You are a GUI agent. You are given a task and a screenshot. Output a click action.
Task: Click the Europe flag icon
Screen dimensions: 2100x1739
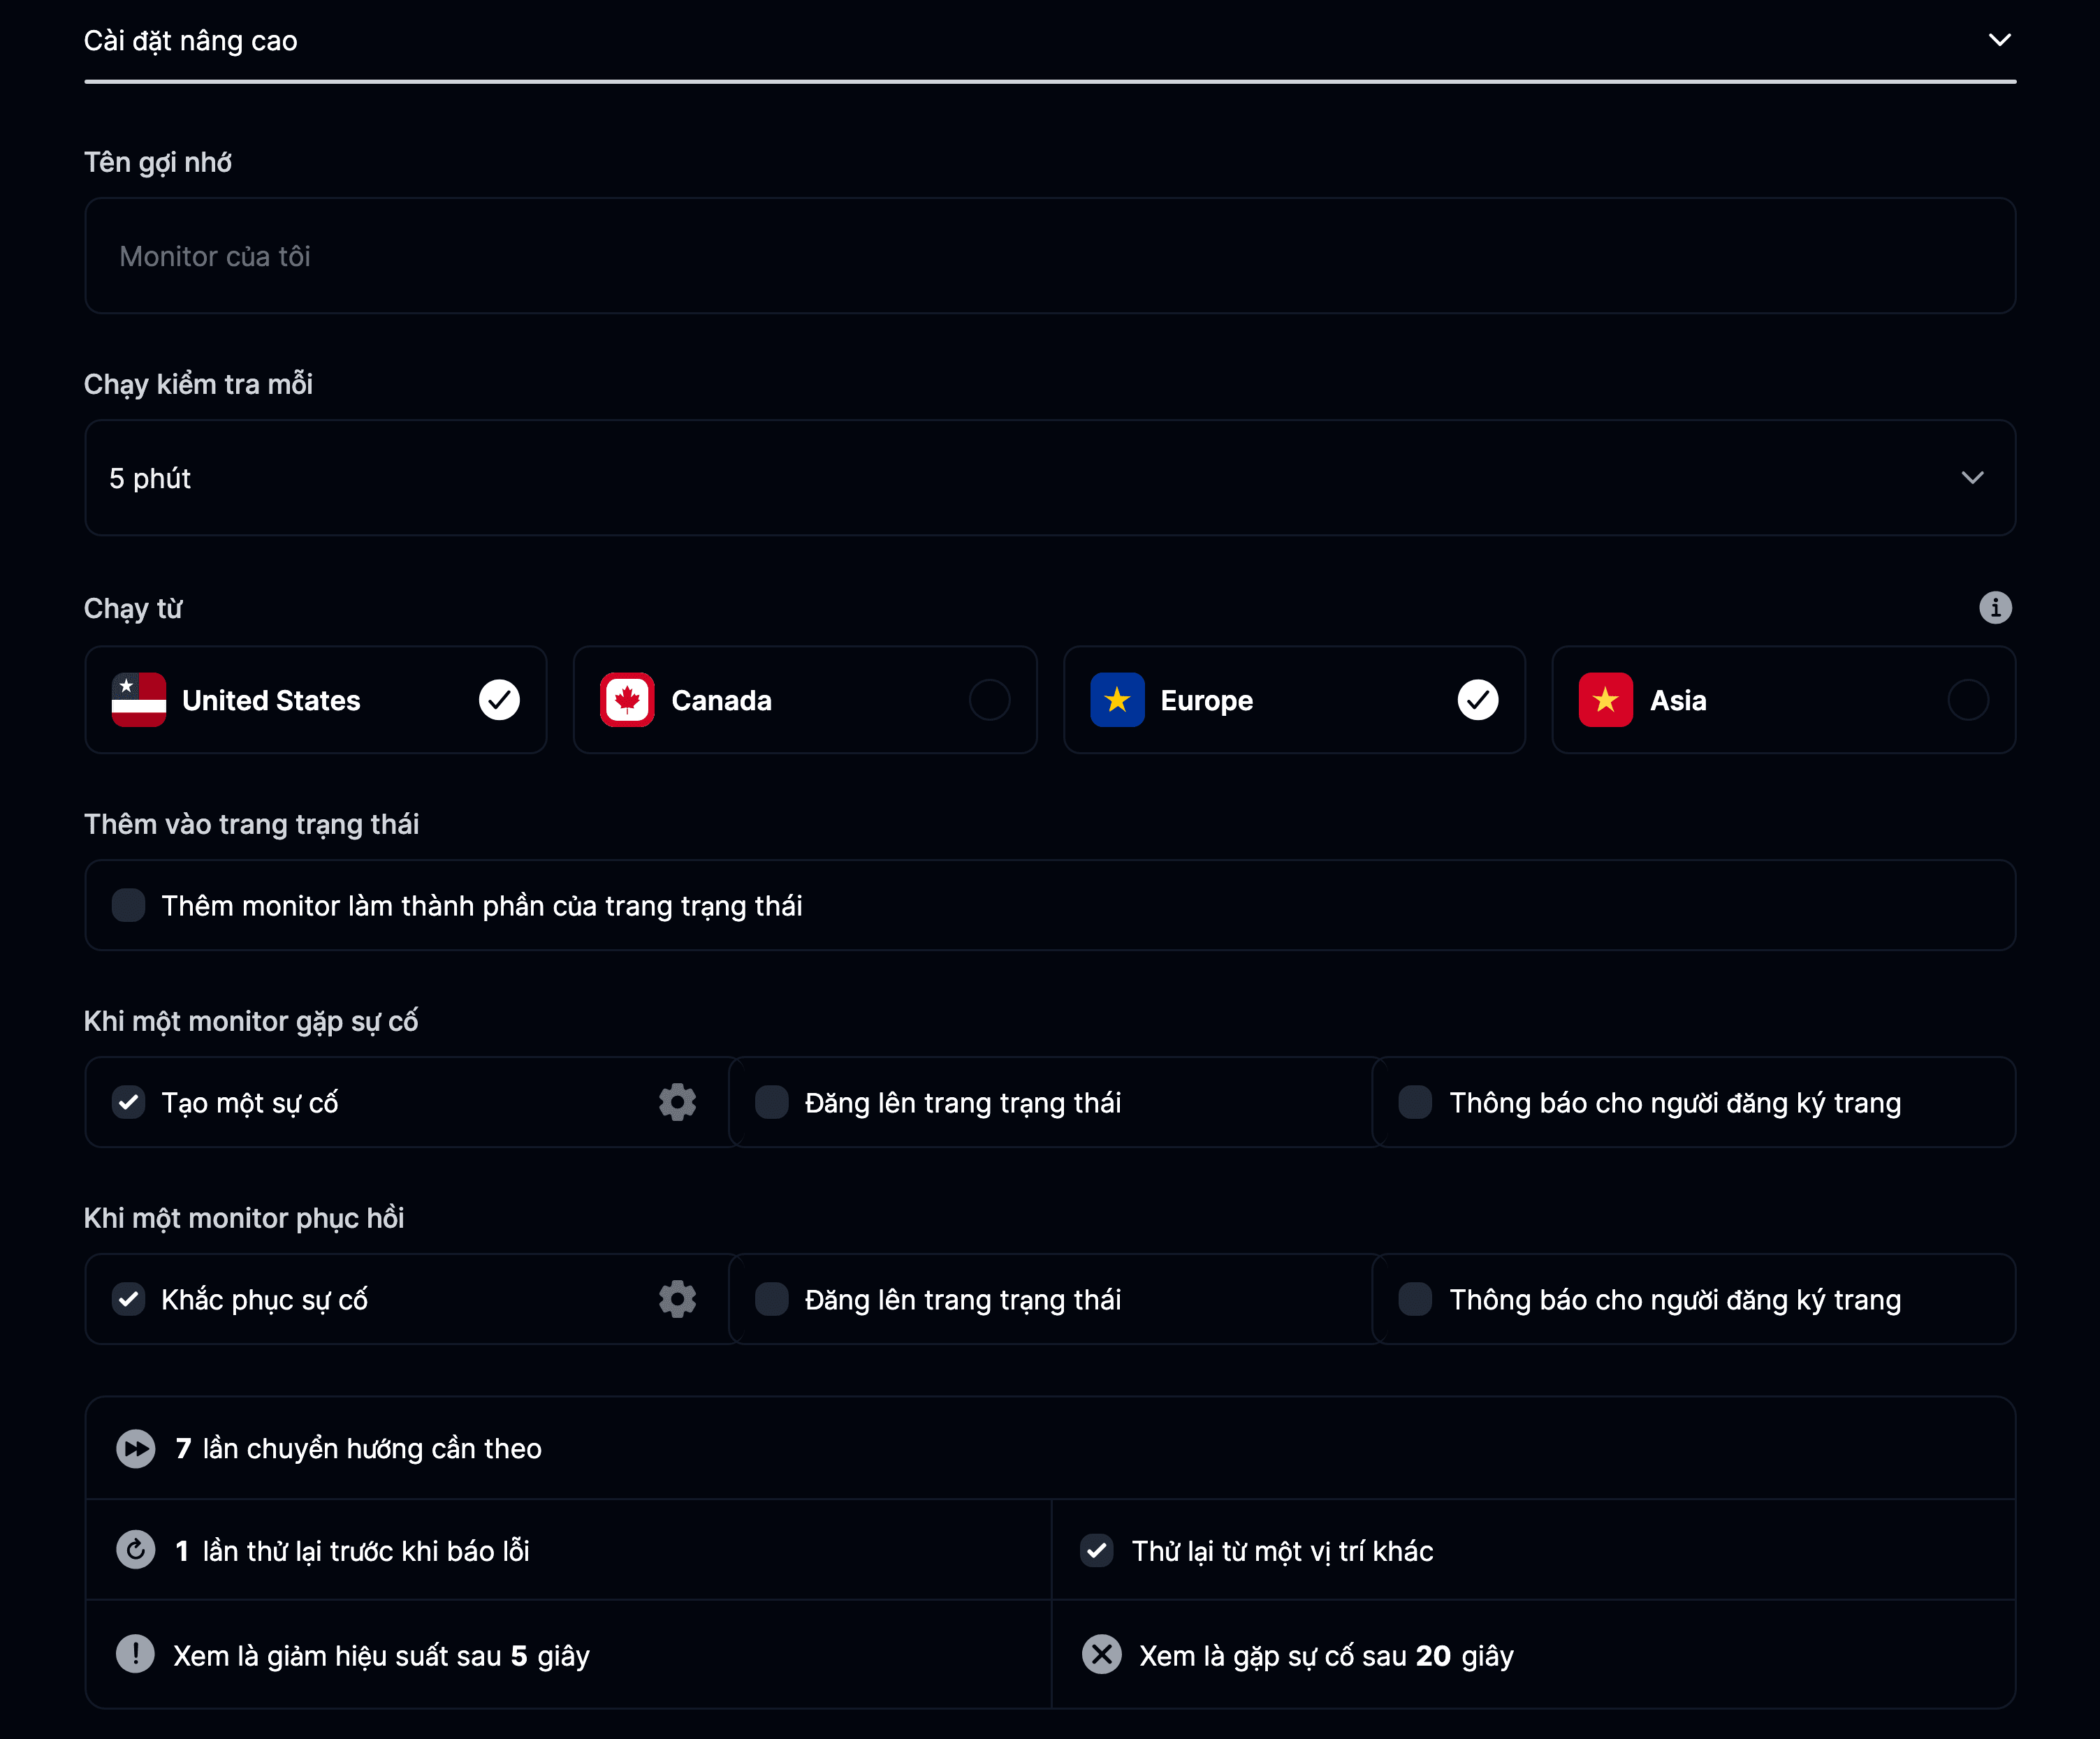[x=1117, y=700]
